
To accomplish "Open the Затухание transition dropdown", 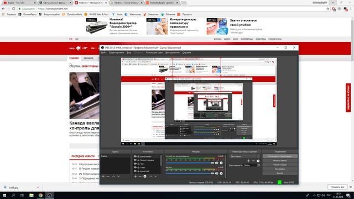I will (x=244, y=156).
